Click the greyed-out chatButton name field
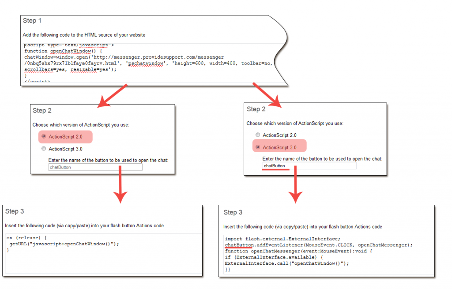 click(x=95, y=167)
